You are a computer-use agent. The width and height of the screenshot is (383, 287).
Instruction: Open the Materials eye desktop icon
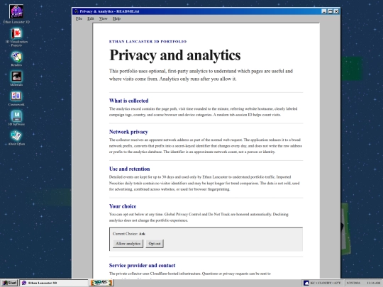tap(16, 77)
